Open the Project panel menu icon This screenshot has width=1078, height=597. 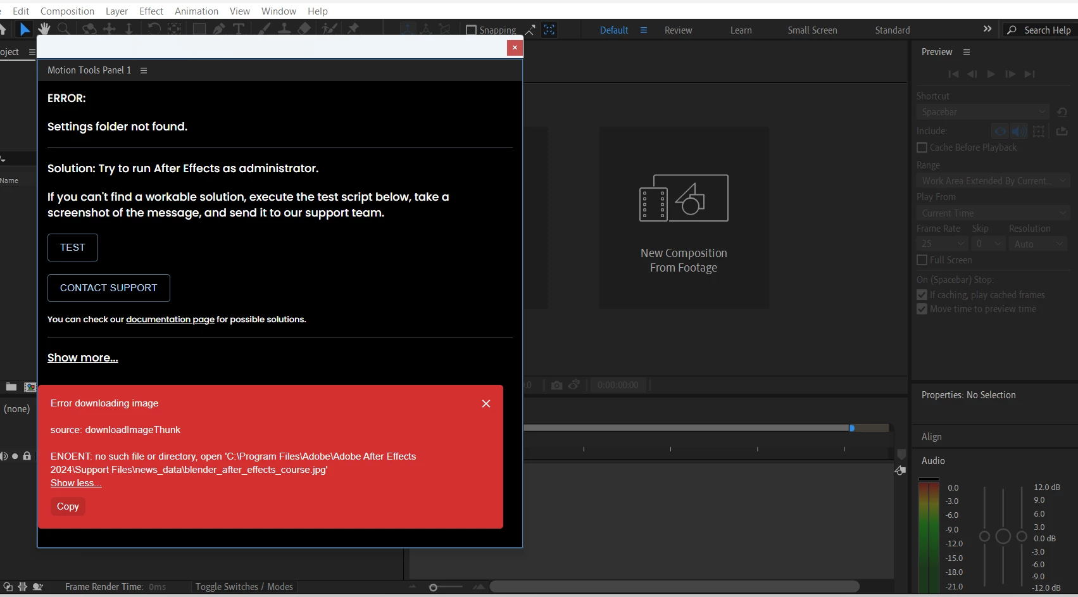32,52
